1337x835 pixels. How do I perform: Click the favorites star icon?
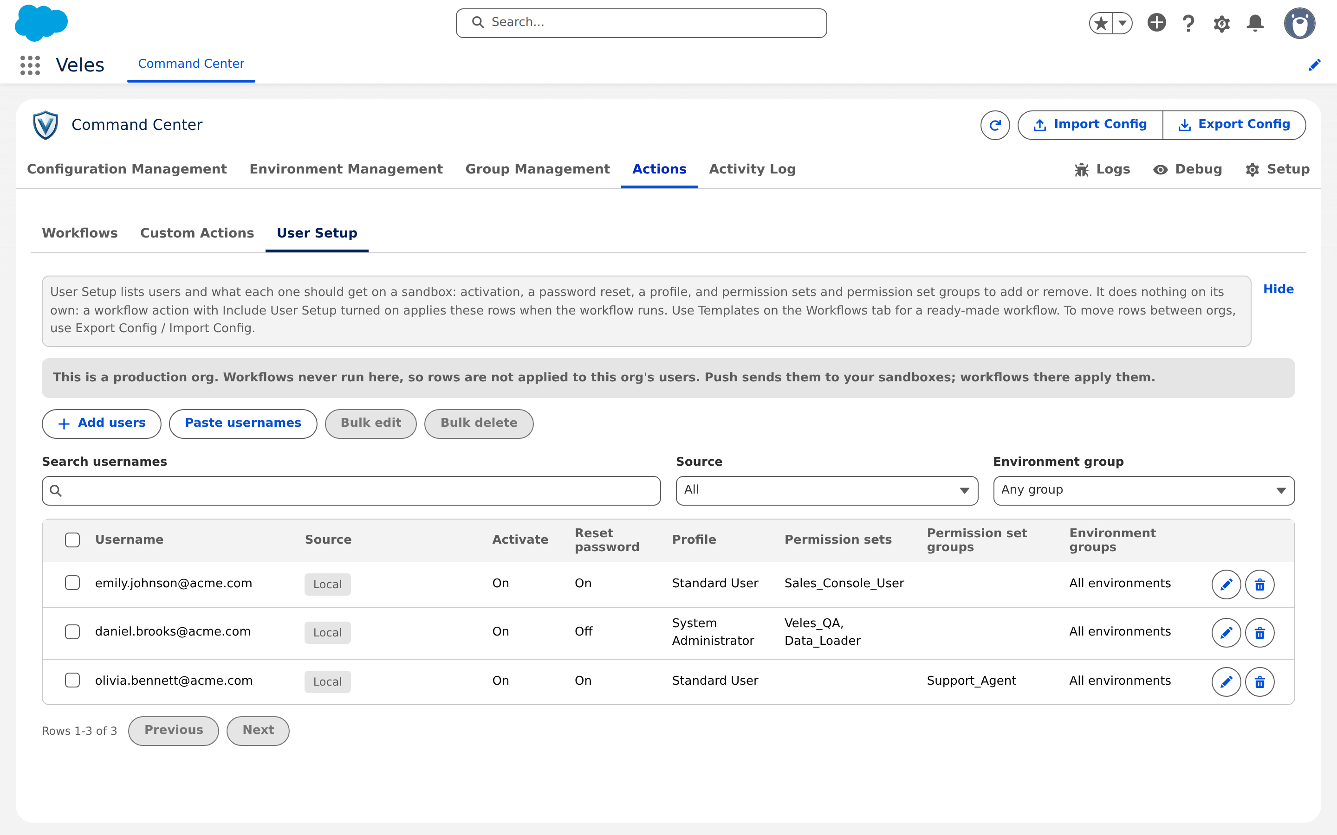(1101, 23)
